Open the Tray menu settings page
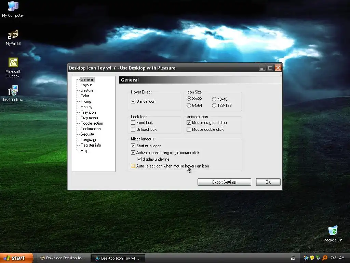This screenshot has width=350, height=263. pyautogui.click(x=89, y=118)
